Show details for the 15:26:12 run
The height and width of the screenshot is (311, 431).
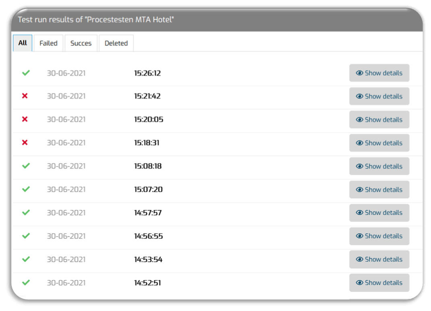click(379, 73)
